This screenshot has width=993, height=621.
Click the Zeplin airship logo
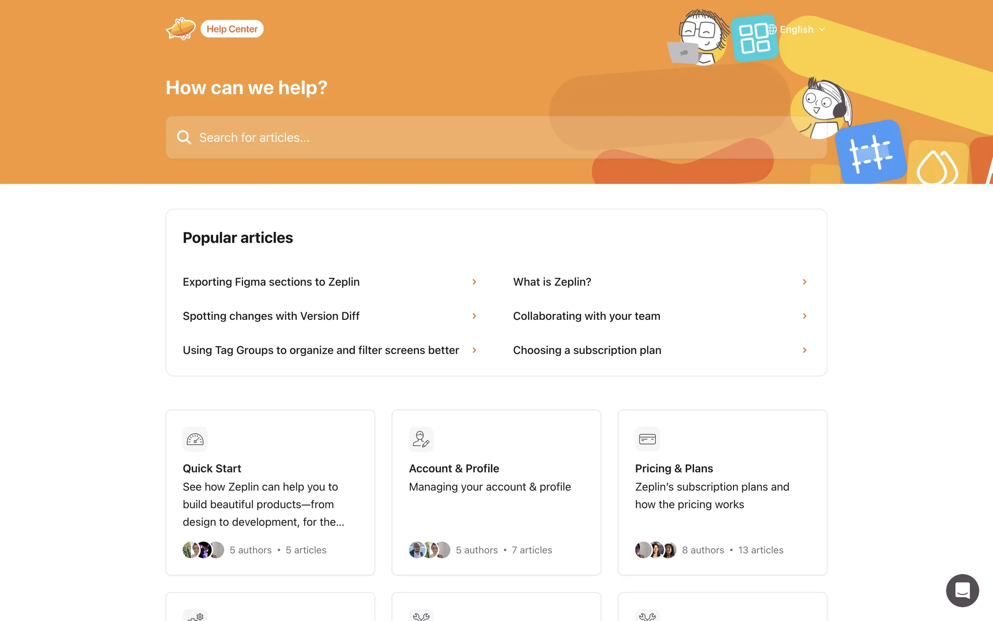click(x=180, y=28)
